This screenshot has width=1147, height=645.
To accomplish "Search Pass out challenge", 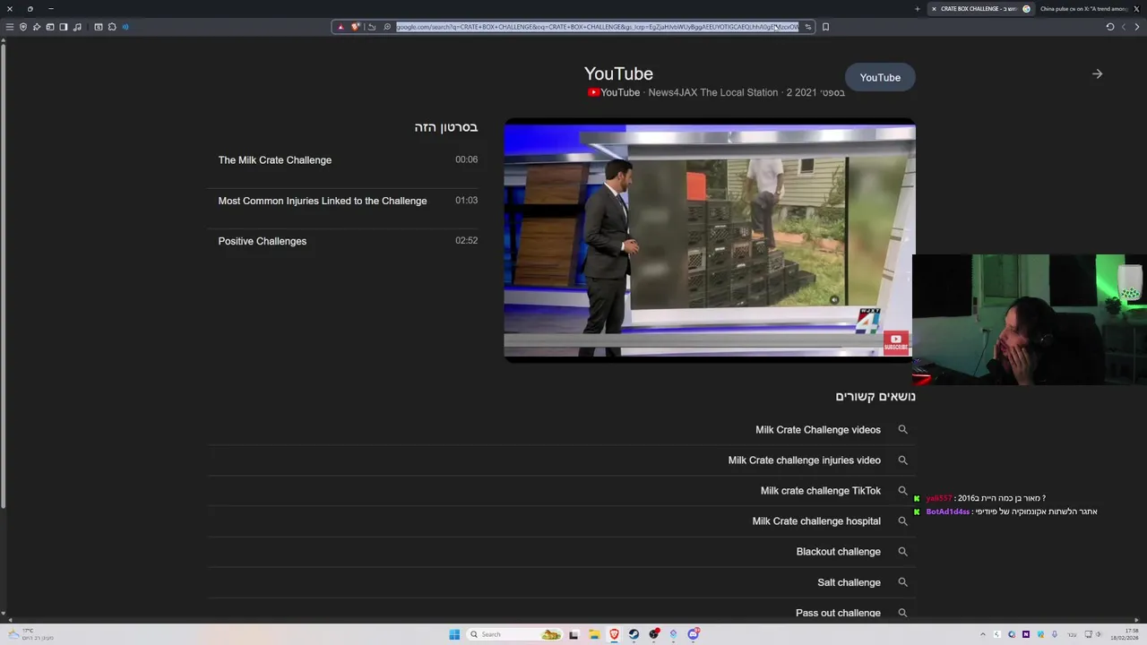I will point(839,613).
